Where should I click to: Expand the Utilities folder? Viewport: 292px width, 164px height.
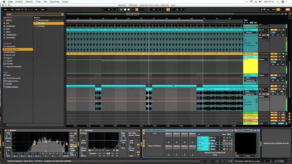pos(35,26)
